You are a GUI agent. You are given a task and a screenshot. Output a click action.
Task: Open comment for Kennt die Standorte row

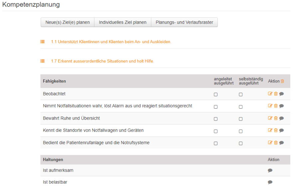point(281,131)
